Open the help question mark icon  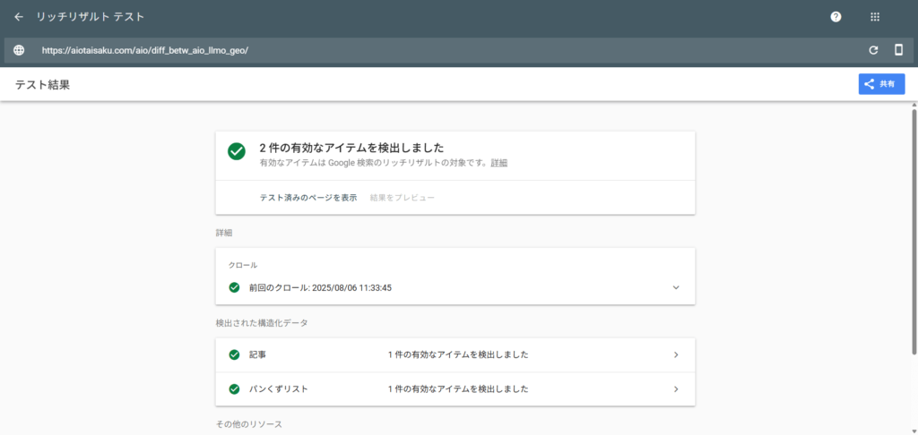[836, 17]
